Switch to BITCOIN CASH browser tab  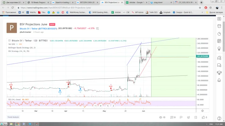click(87, 2)
